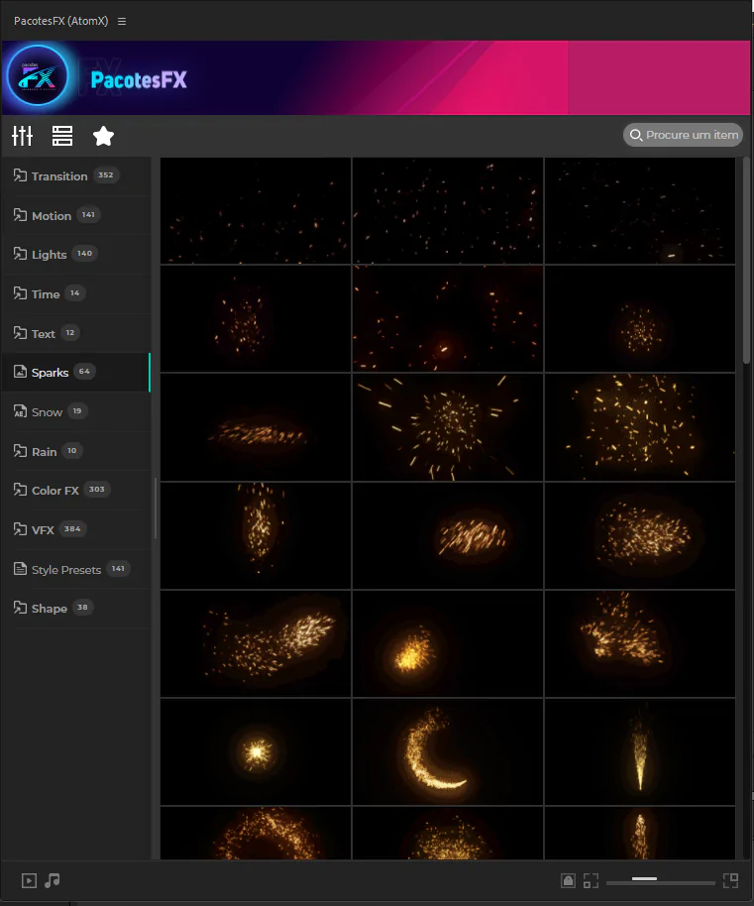Click the video preview icon at bottom left
The image size is (754, 906).
[x=29, y=880]
